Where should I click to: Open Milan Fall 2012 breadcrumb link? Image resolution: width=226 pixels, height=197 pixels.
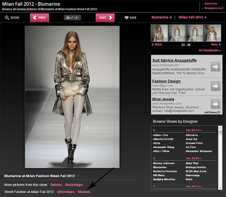tap(191, 17)
